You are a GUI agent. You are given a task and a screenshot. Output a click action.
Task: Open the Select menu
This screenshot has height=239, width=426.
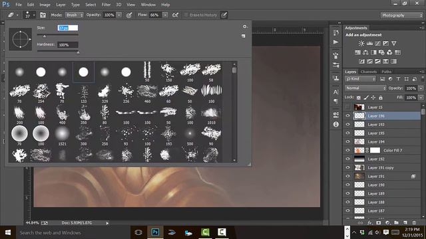point(91,5)
